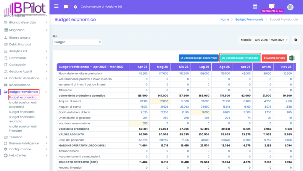Click the company building profile icon

290,7
